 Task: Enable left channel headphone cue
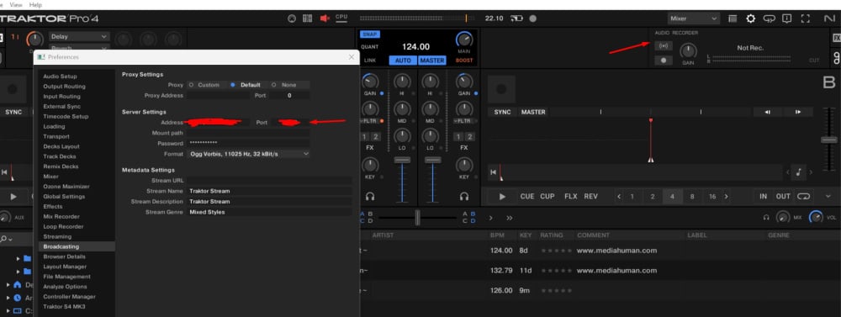370,196
